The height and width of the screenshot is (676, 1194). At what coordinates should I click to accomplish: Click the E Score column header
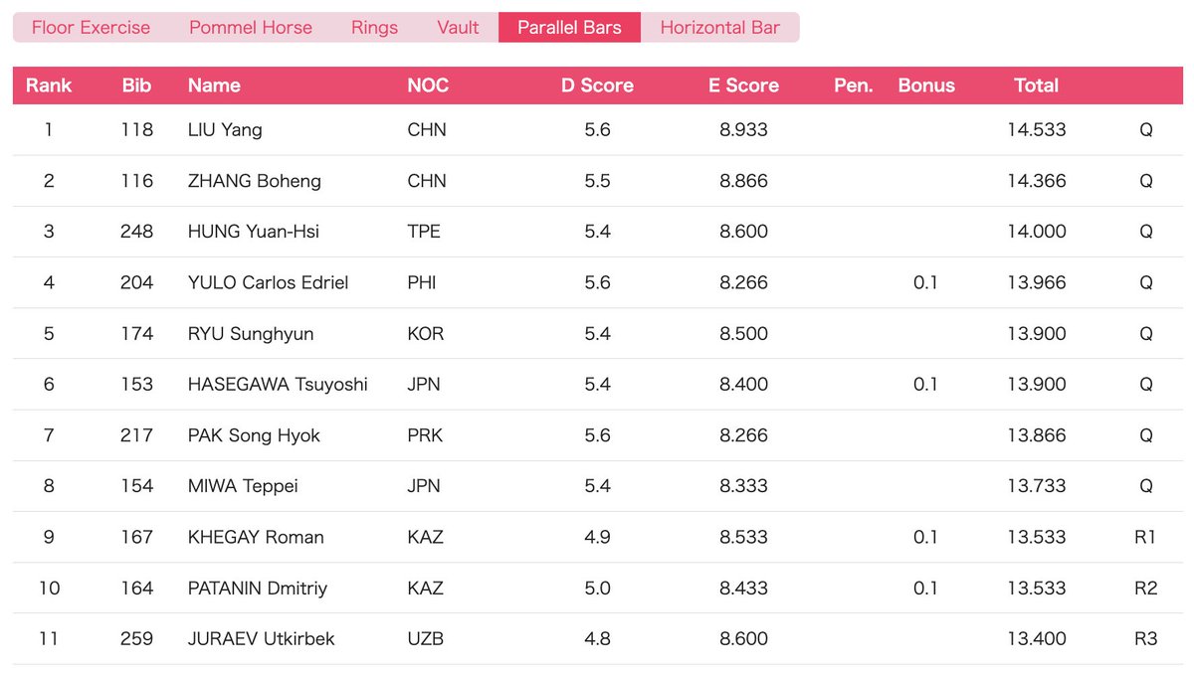[743, 85]
